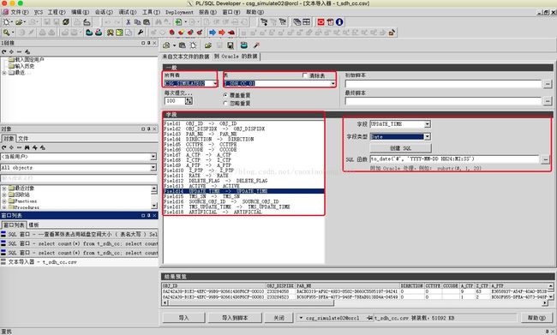Image resolution: width=557 pixels, height=335 pixels.
Task: Click the 导入 button
Action: [x=183, y=318]
